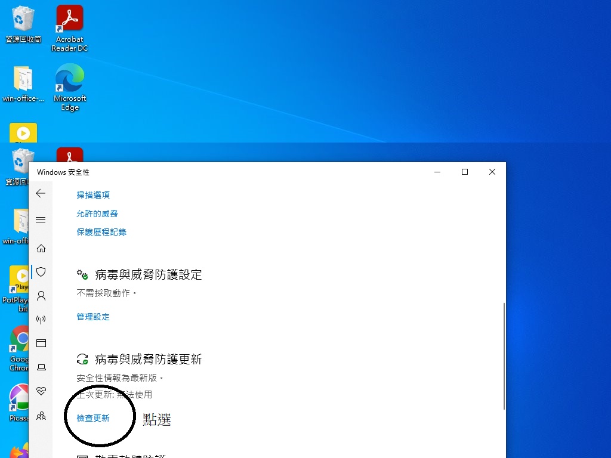Click 檢查更新 link
The width and height of the screenshot is (611, 458).
(93, 418)
